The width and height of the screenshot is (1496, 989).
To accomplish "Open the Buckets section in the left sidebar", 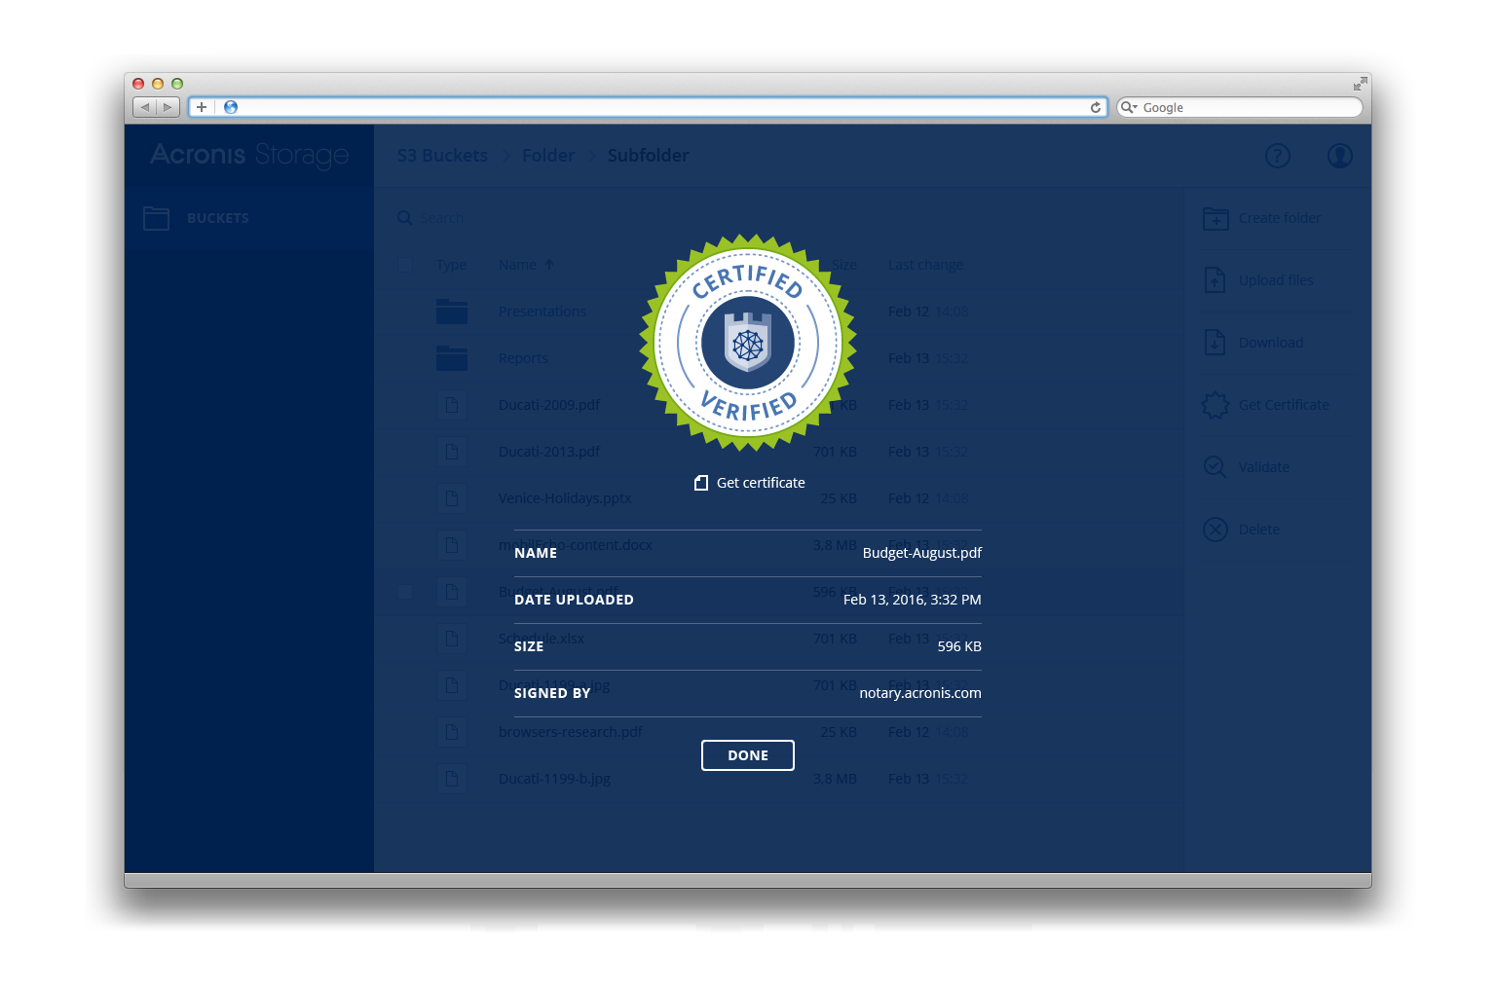I will coord(217,218).
